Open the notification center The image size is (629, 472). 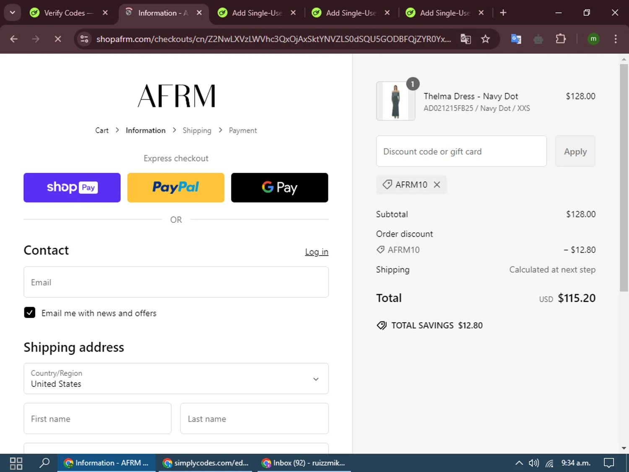click(x=609, y=463)
